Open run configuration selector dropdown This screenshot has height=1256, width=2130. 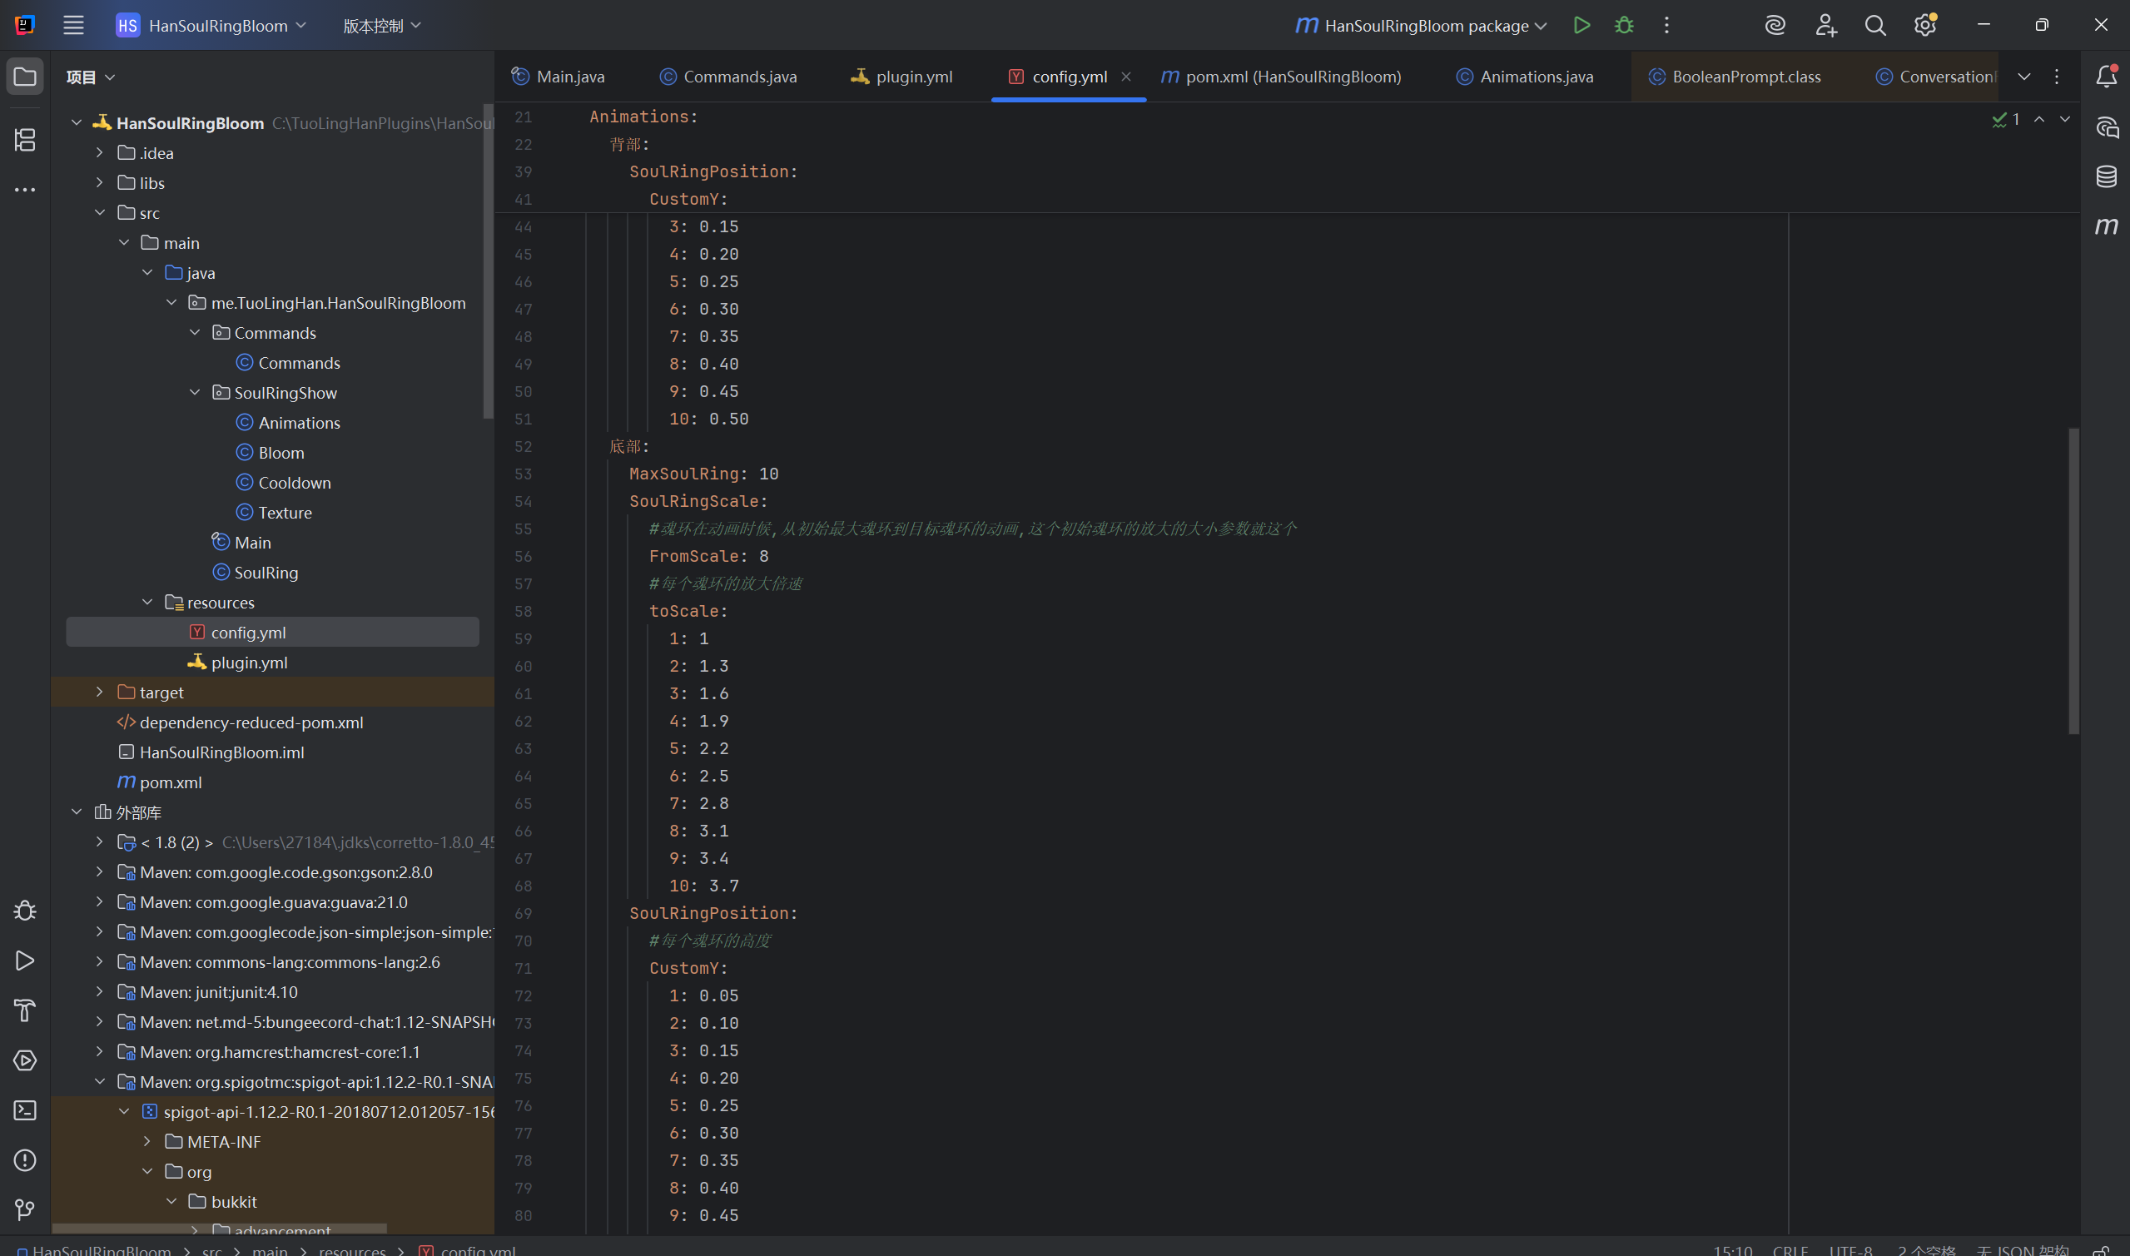point(1422,26)
